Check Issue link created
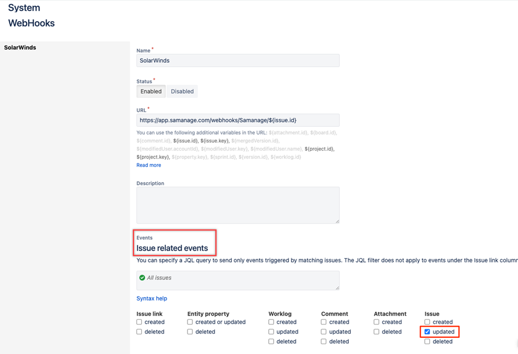 (x=139, y=322)
